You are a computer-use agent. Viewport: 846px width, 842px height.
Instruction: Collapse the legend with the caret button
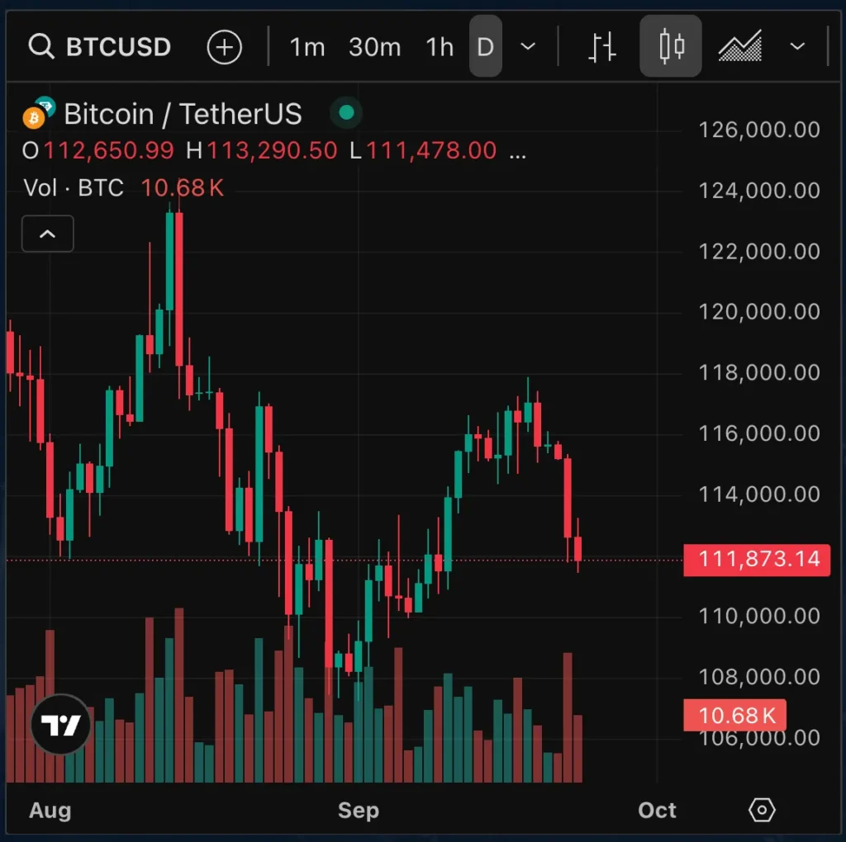47,234
